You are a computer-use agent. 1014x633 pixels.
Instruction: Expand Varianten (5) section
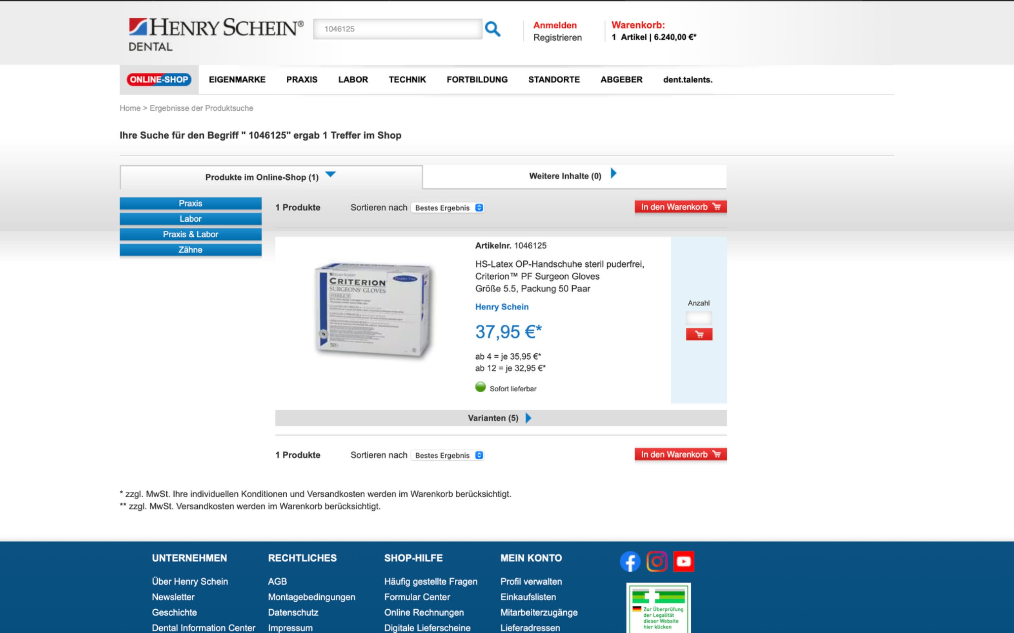[x=501, y=418]
